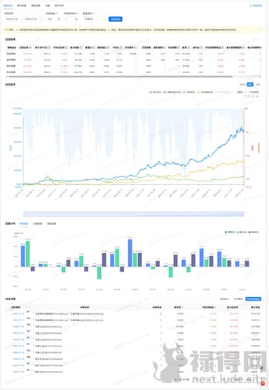Dismiss the yellow notice banner with its X

pos(260,30)
